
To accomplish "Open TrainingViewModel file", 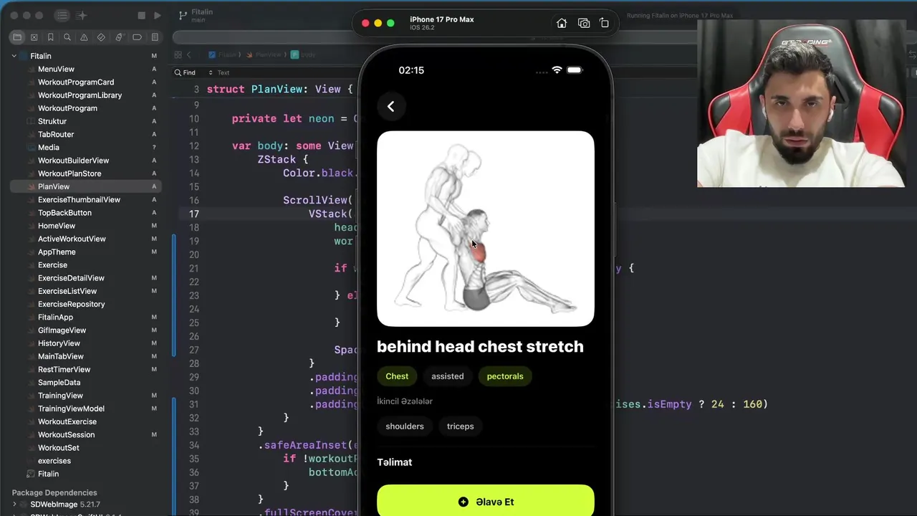I will pyautogui.click(x=71, y=408).
